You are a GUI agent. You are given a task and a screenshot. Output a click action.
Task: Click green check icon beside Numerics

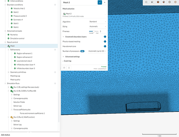coord(9,35)
